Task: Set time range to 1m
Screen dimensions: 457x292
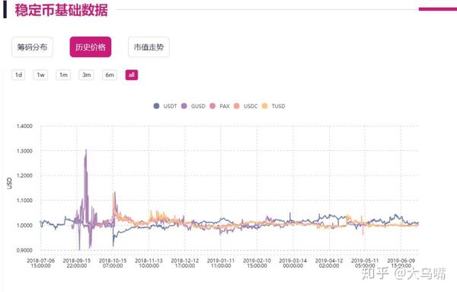Action: point(63,75)
